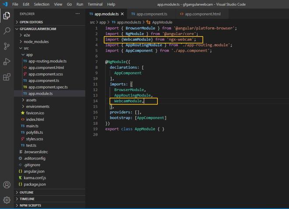This screenshot has width=289, height=209.
Task: Switch to app.component.ts editor tab
Action: click(151, 14)
